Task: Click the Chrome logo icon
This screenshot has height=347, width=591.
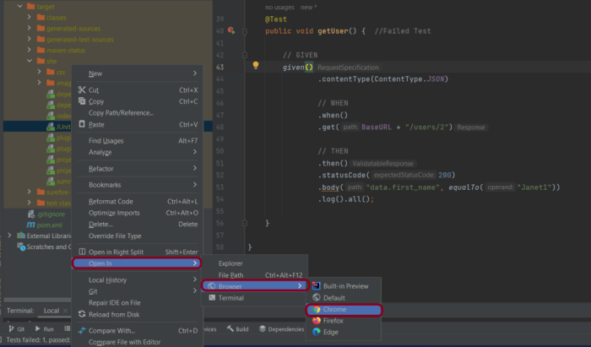Action: (317, 309)
